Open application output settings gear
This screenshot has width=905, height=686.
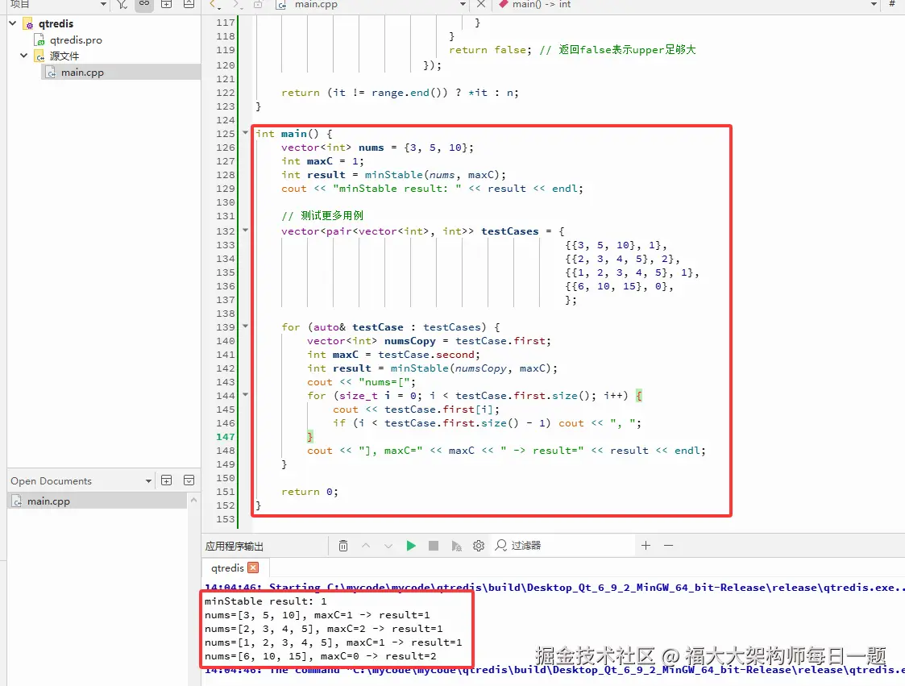pyautogui.click(x=479, y=546)
